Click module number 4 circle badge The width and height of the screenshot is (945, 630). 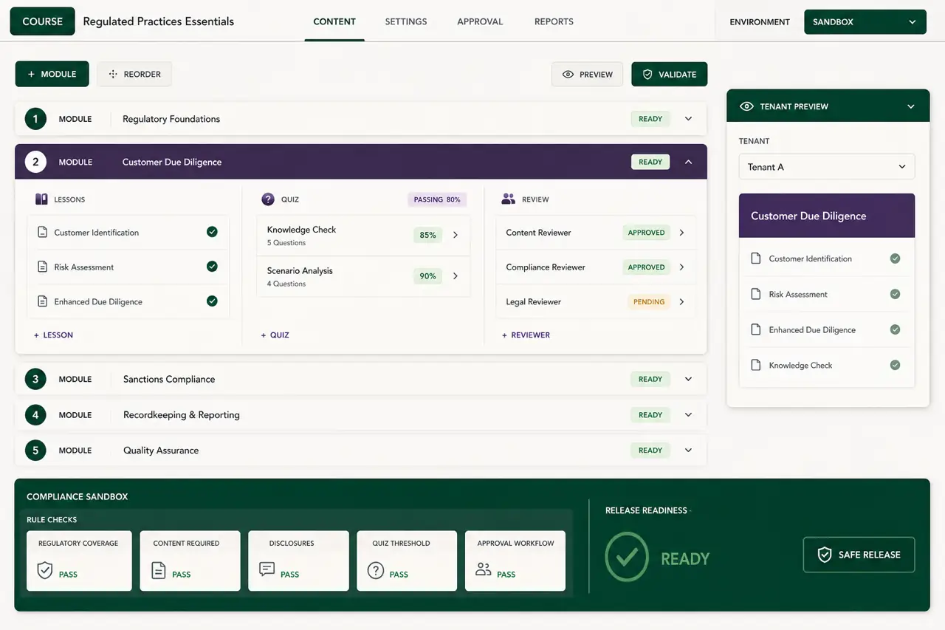[x=35, y=414]
